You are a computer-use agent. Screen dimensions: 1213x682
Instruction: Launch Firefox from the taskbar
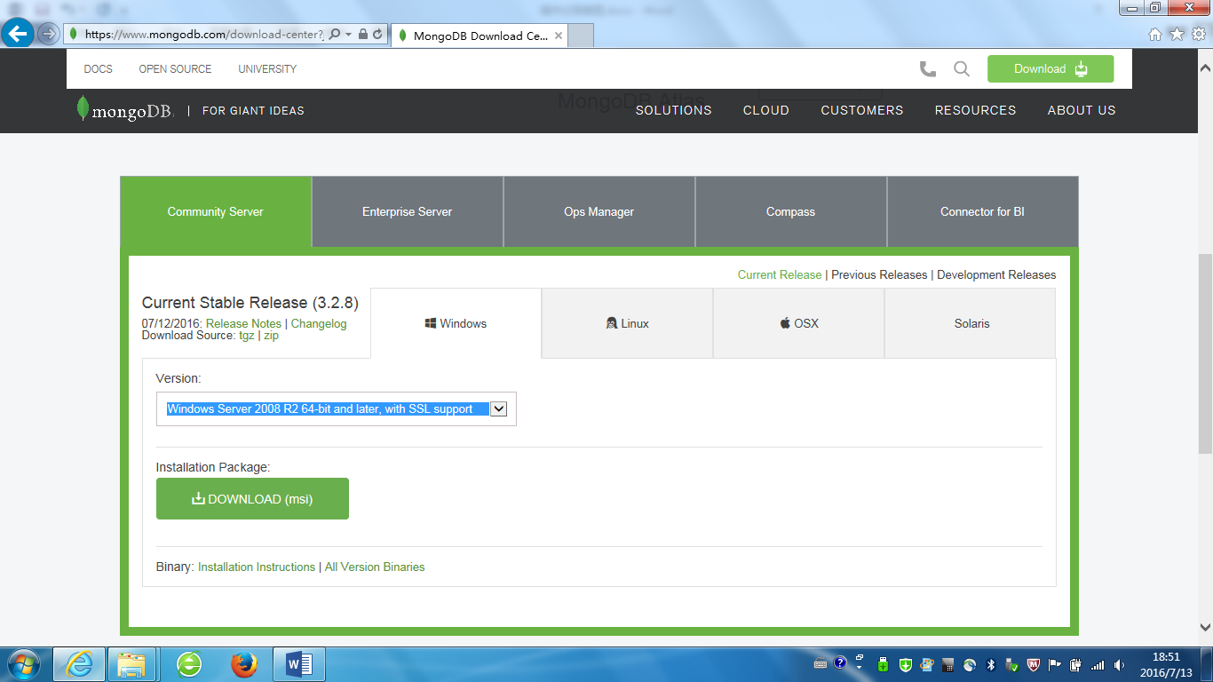tap(243, 664)
